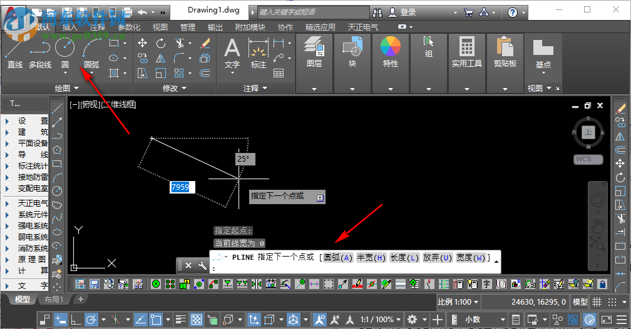Click the customize wrench icon on command line
Viewport: 631px width, 329px height.
pyautogui.click(x=202, y=265)
